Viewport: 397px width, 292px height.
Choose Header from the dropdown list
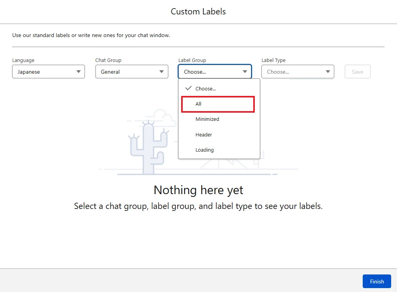tap(219, 135)
